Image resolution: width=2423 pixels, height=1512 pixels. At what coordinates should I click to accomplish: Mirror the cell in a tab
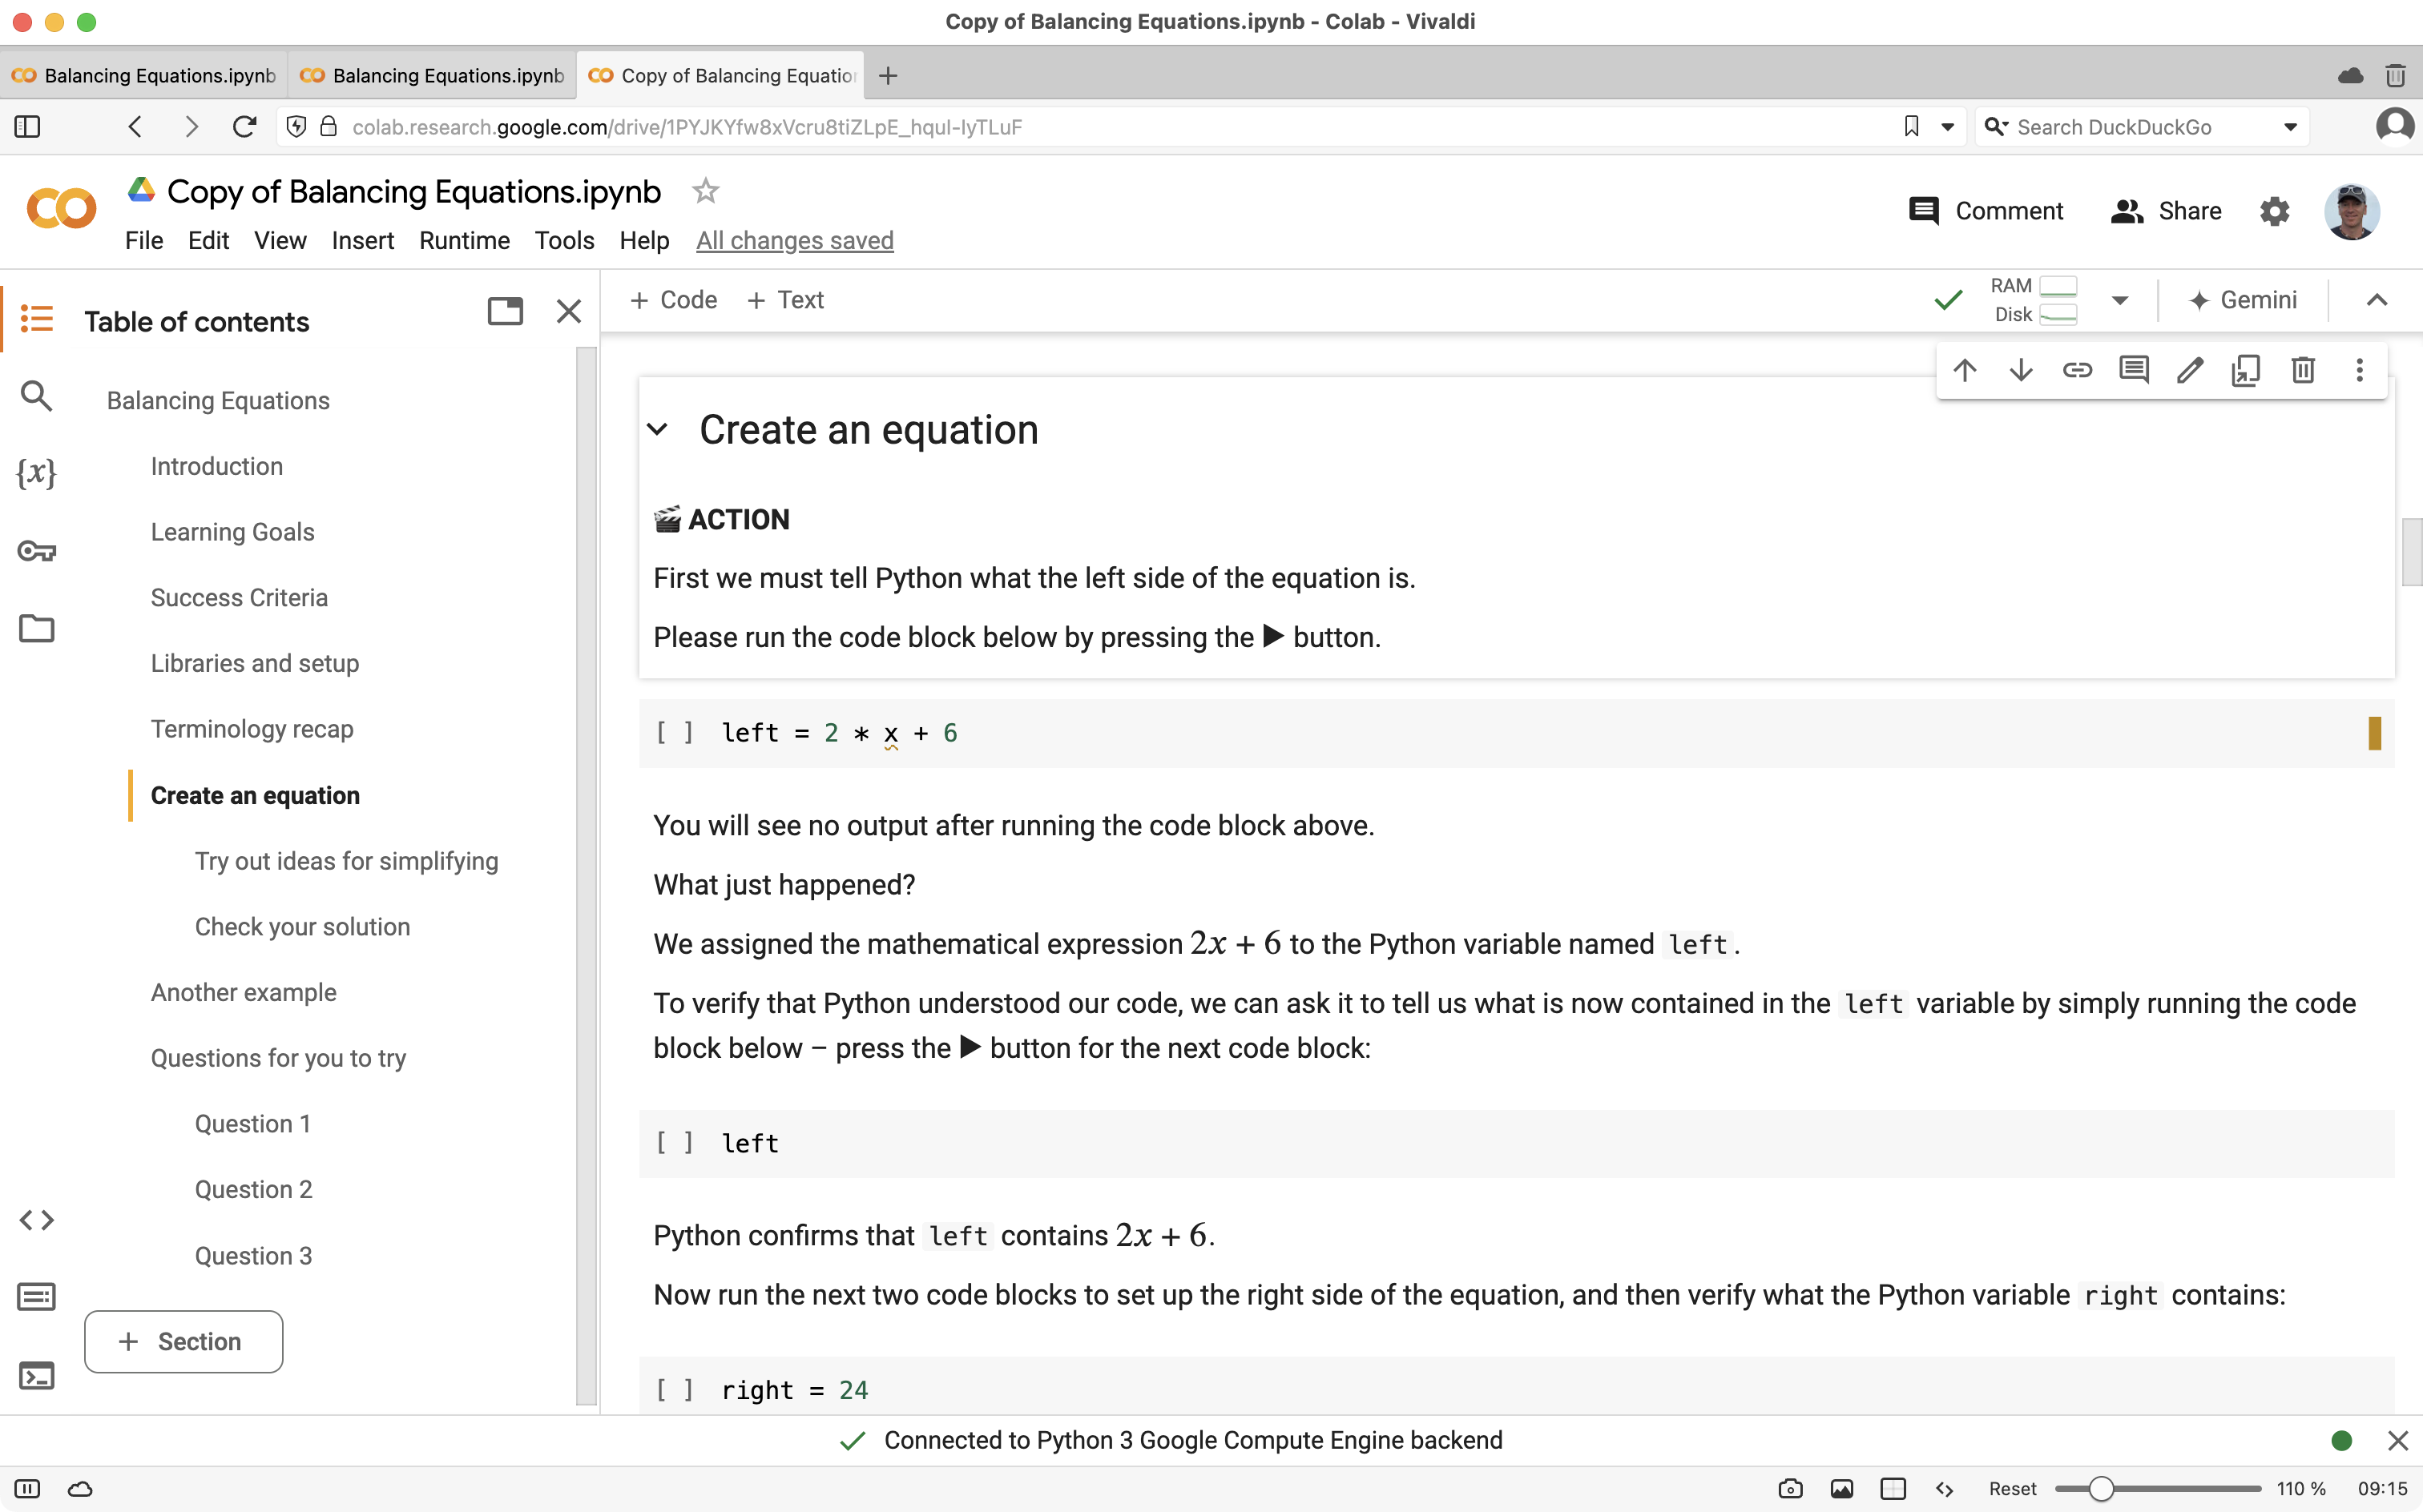tap(2246, 370)
